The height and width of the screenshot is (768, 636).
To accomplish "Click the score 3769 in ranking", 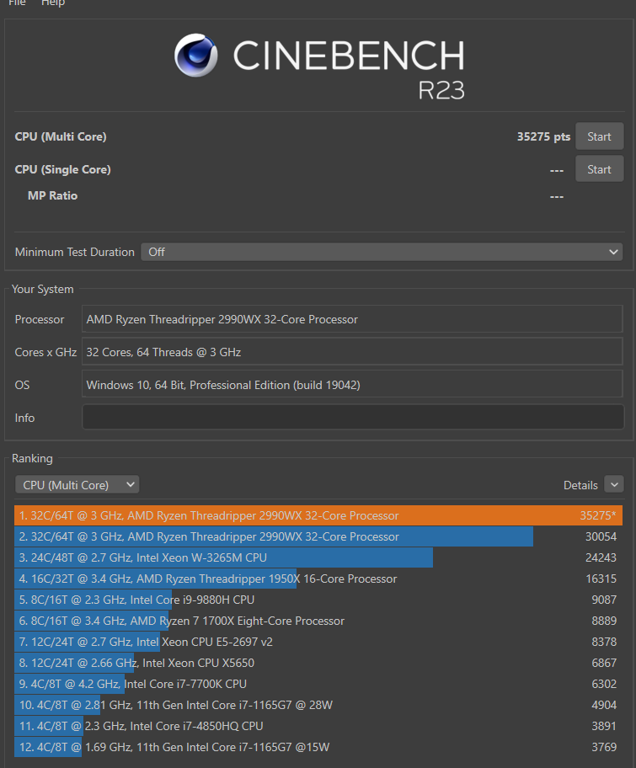I will click(604, 747).
